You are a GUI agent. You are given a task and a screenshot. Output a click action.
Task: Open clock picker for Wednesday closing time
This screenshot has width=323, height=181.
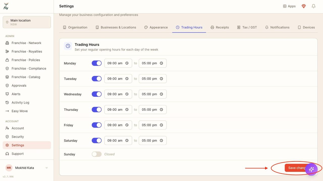tap(161, 94)
